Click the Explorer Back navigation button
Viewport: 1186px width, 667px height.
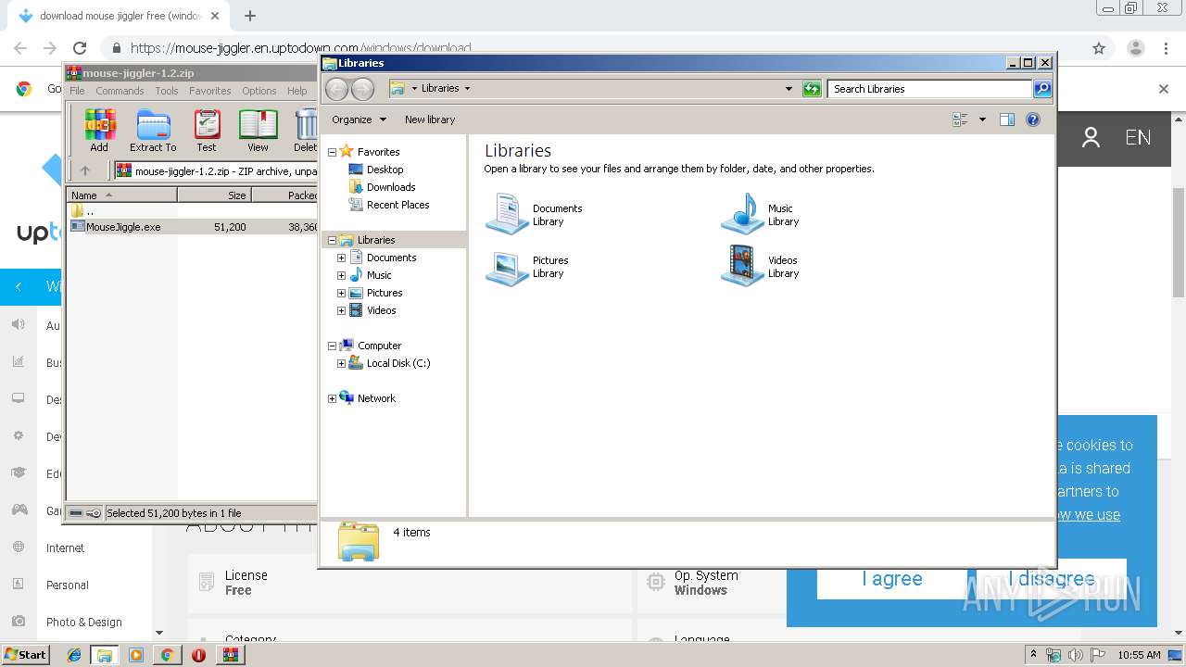[336, 89]
